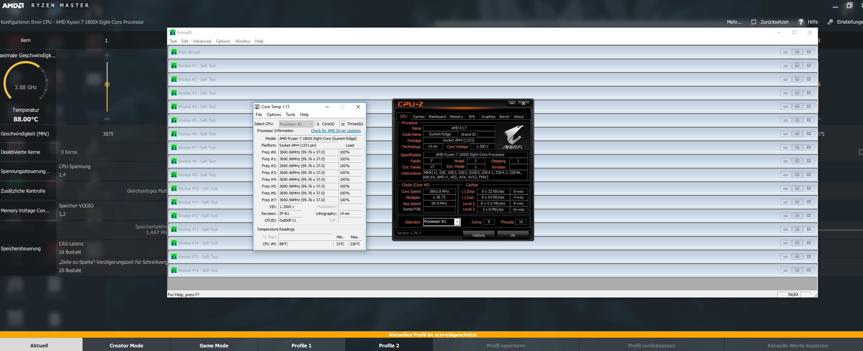This screenshot has height=351, width=863.
Task: Select the Profile 1 tab
Action: (301, 345)
